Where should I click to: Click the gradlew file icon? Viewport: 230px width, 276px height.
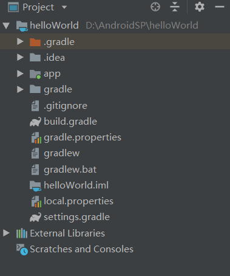pyautogui.click(x=35, y=153)
